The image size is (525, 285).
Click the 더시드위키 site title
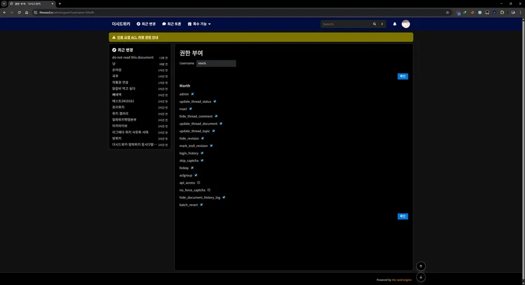121,24
